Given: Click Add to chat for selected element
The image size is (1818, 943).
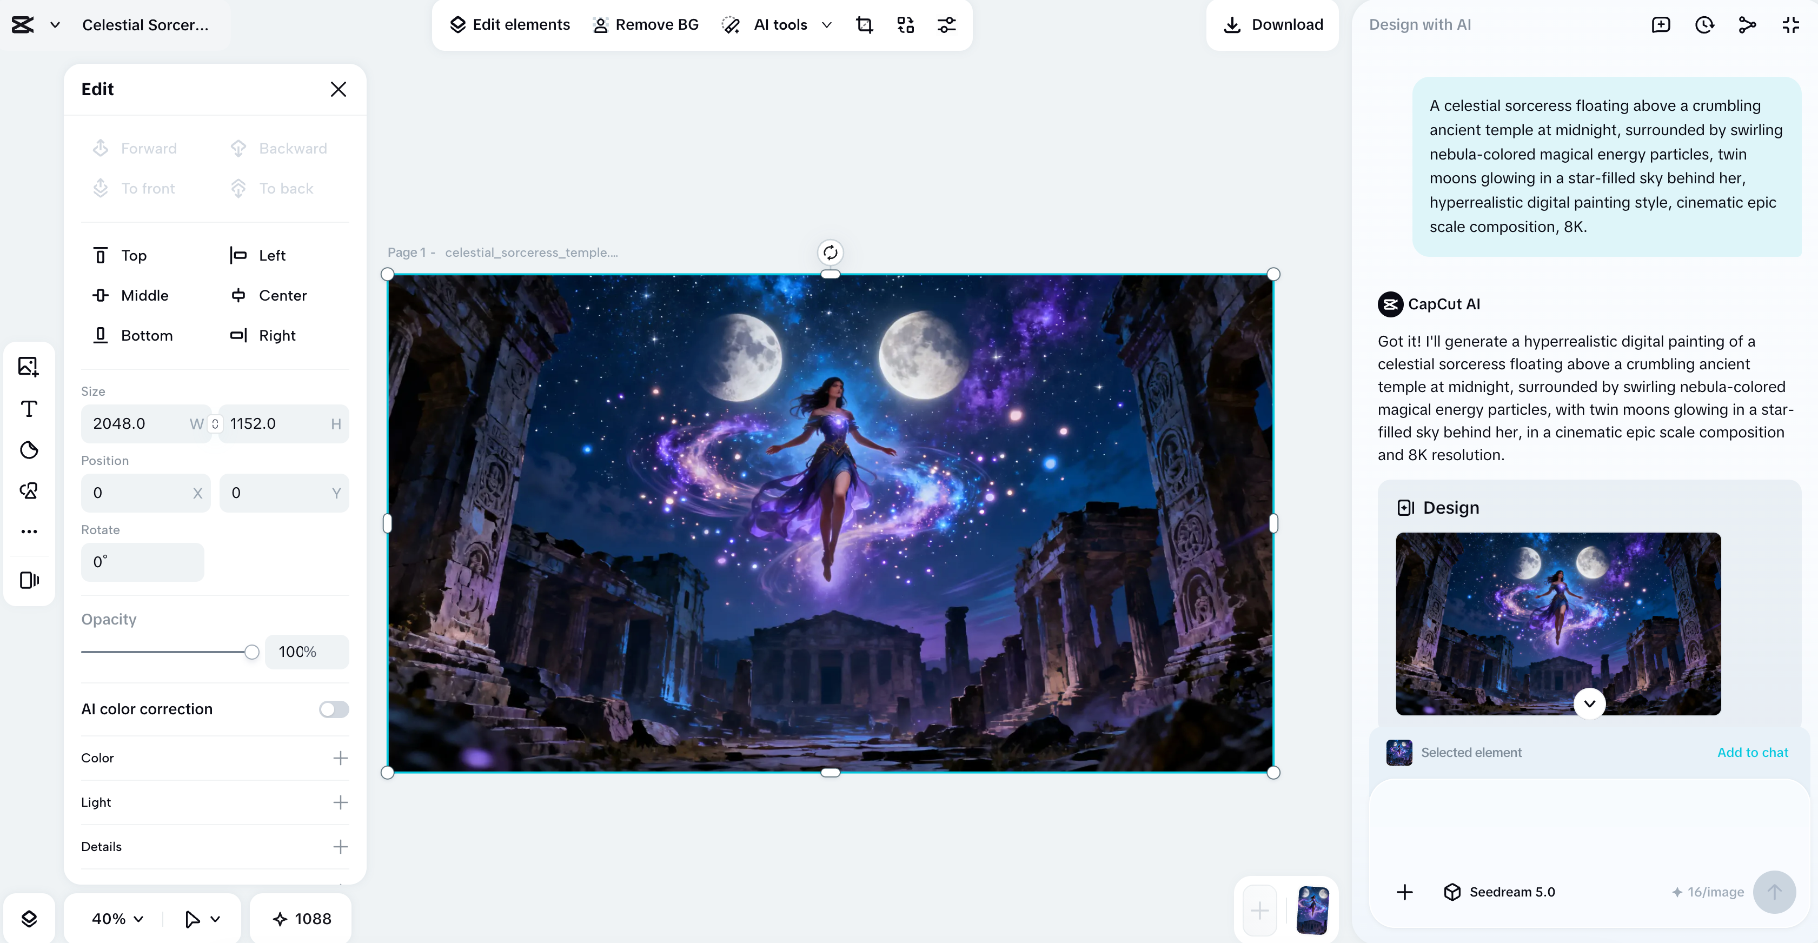Looking at the screenshot, I should [1753, 752].
